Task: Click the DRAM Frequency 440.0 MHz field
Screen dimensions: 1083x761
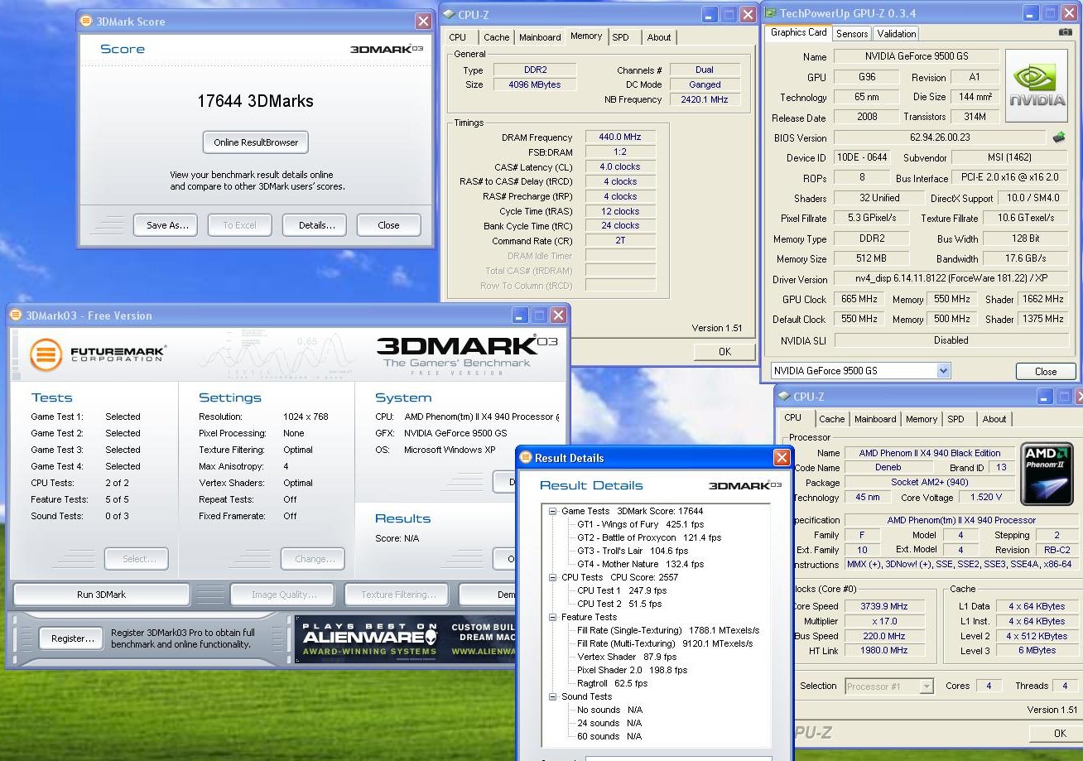Action: coord(620,137)
